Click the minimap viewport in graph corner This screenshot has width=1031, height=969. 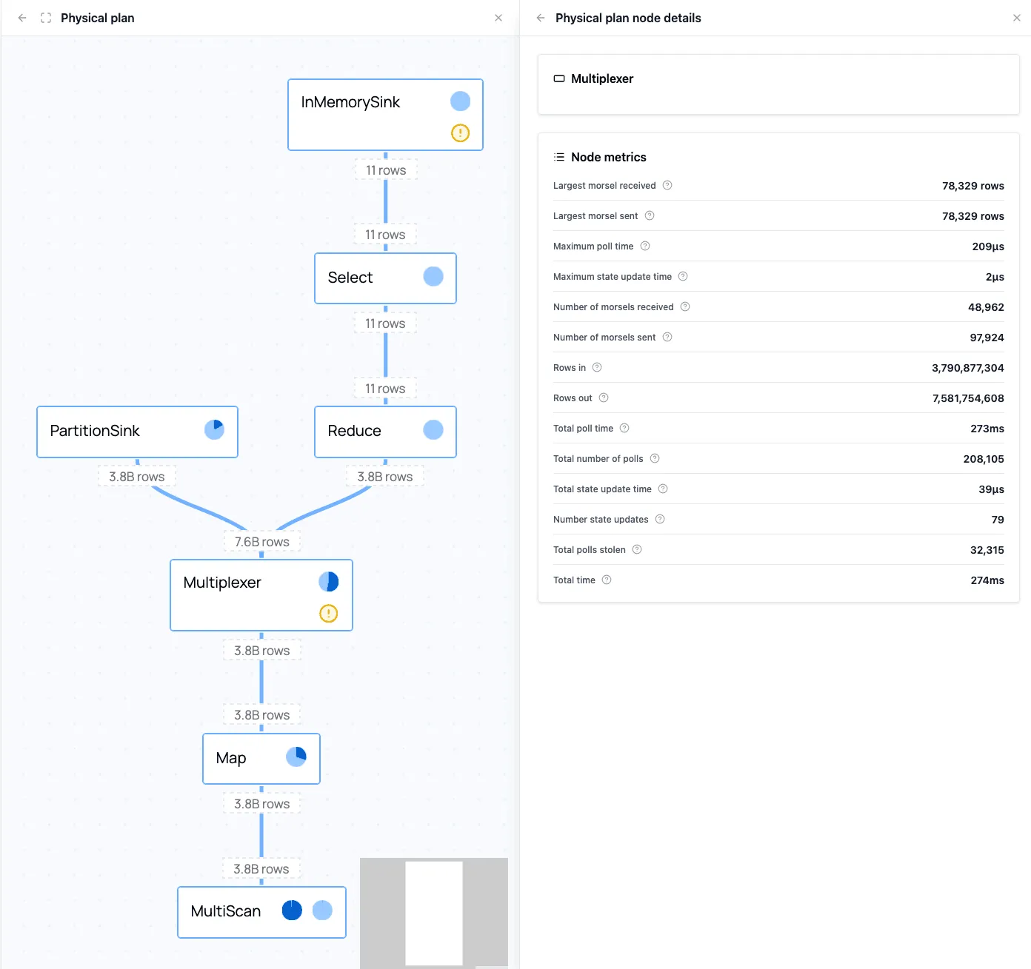click(434, 913)
